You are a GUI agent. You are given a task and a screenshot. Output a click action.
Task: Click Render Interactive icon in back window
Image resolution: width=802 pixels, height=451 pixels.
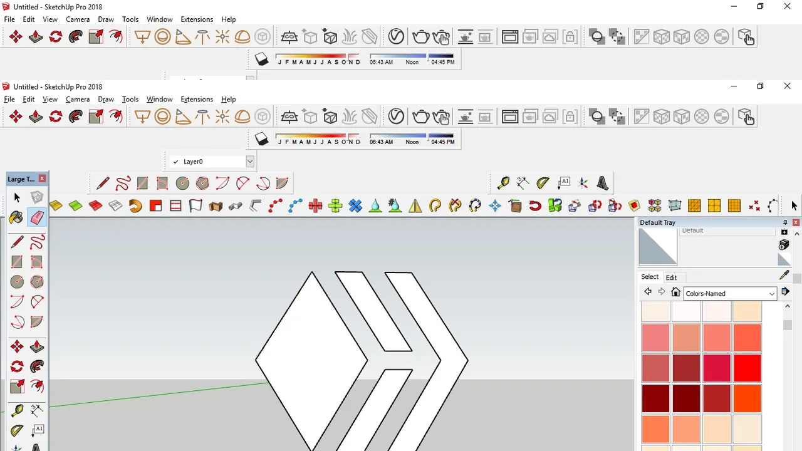pyautogui.click(x=440, y=36)
